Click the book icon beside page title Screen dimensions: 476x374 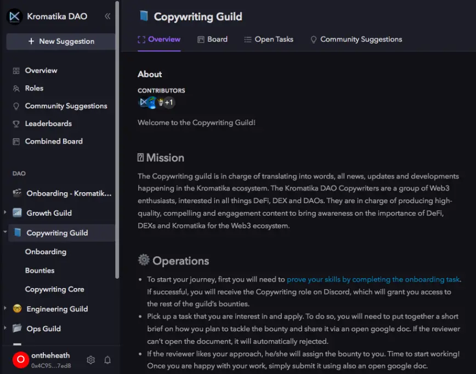coord(144,16)
